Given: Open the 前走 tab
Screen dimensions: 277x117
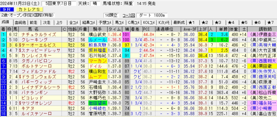Looking at the screenshot, I should (34, 22).
